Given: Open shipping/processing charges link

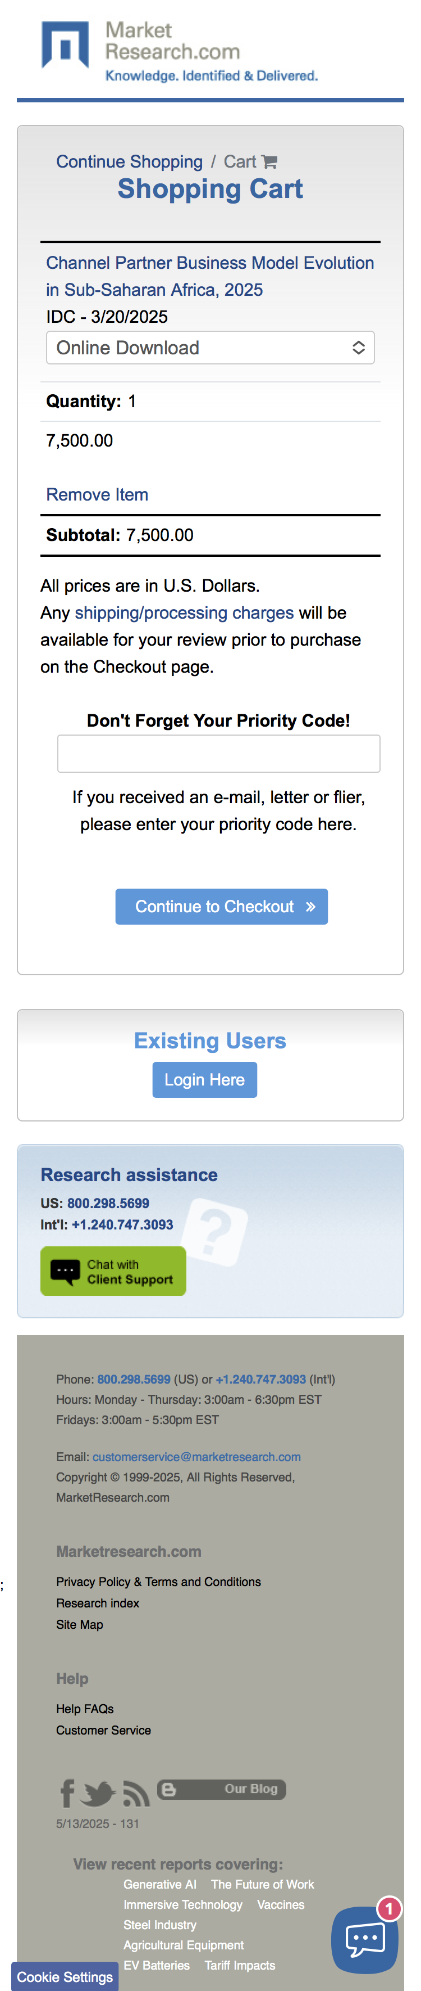Looking at the screenshot, I should (x=184, y=613).
